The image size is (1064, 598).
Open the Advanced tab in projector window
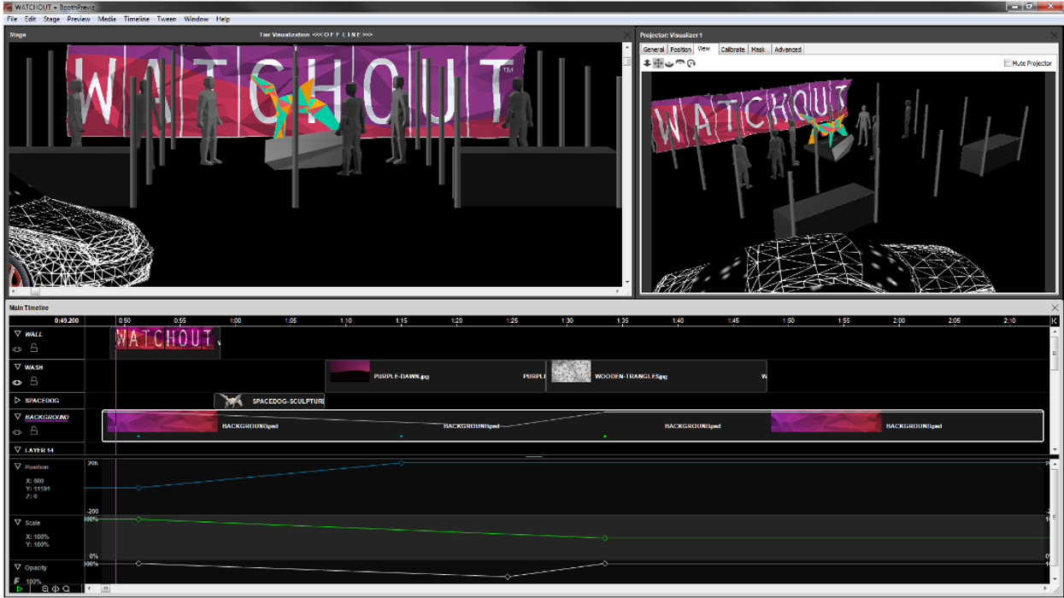pos(787,50)
